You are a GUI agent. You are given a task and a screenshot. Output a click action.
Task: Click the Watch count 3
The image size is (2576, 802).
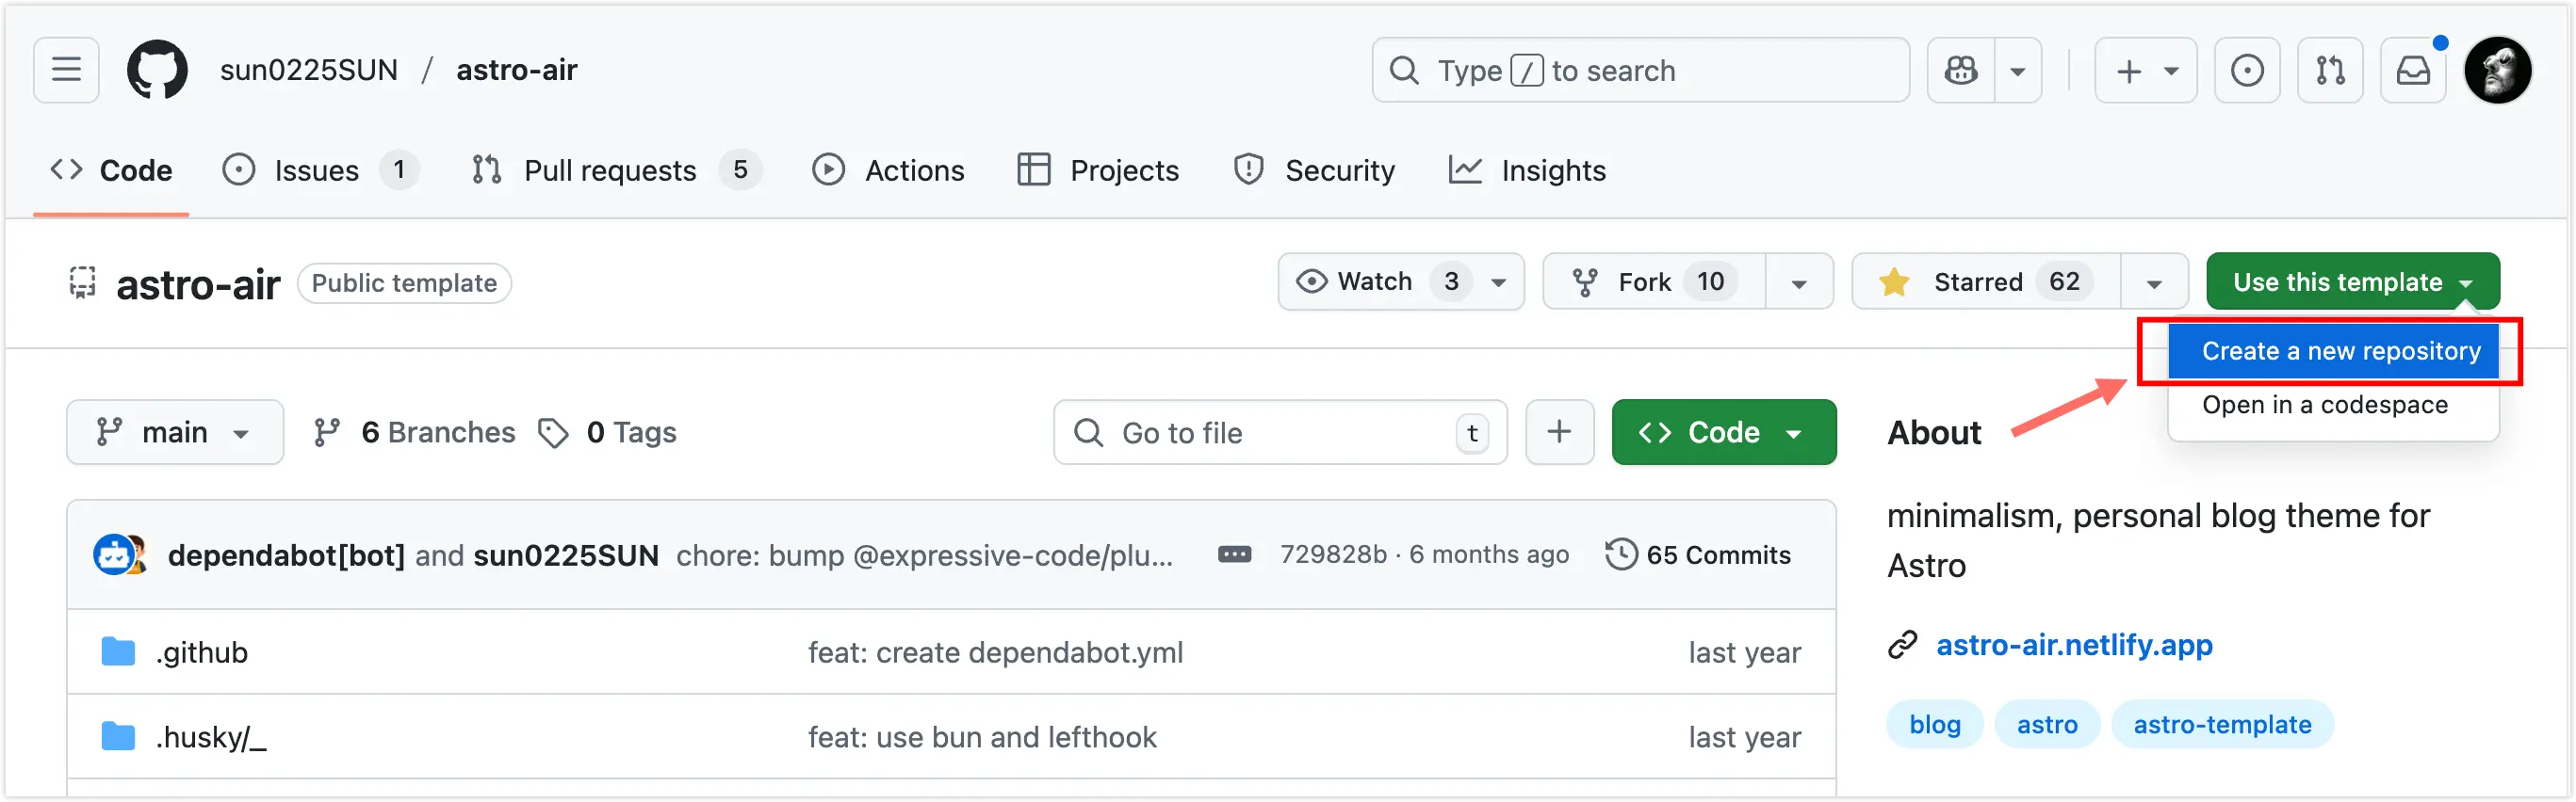coord(1451,281)
